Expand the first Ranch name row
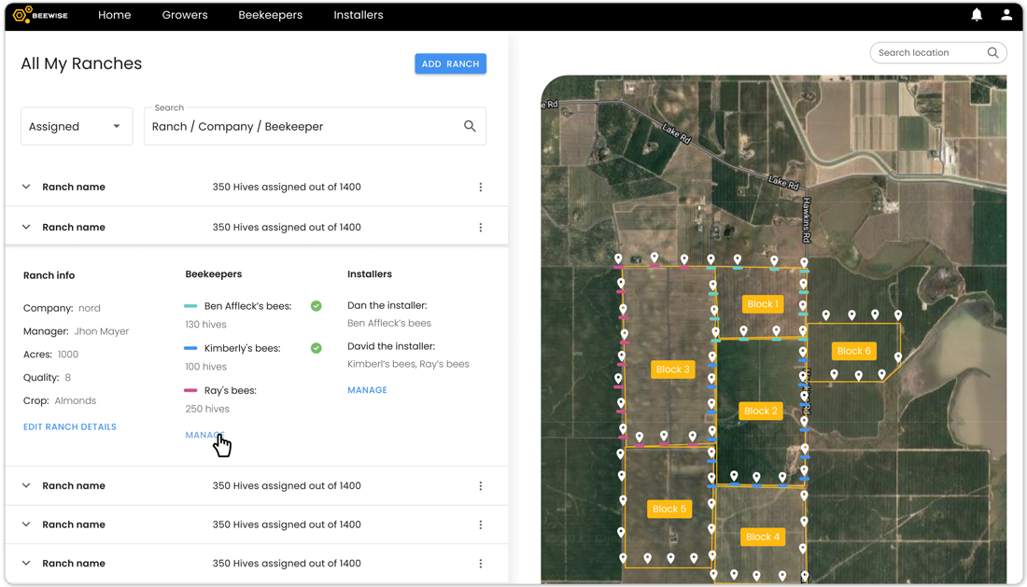This screenshot has height=587, width=1027. coord(26,188)
